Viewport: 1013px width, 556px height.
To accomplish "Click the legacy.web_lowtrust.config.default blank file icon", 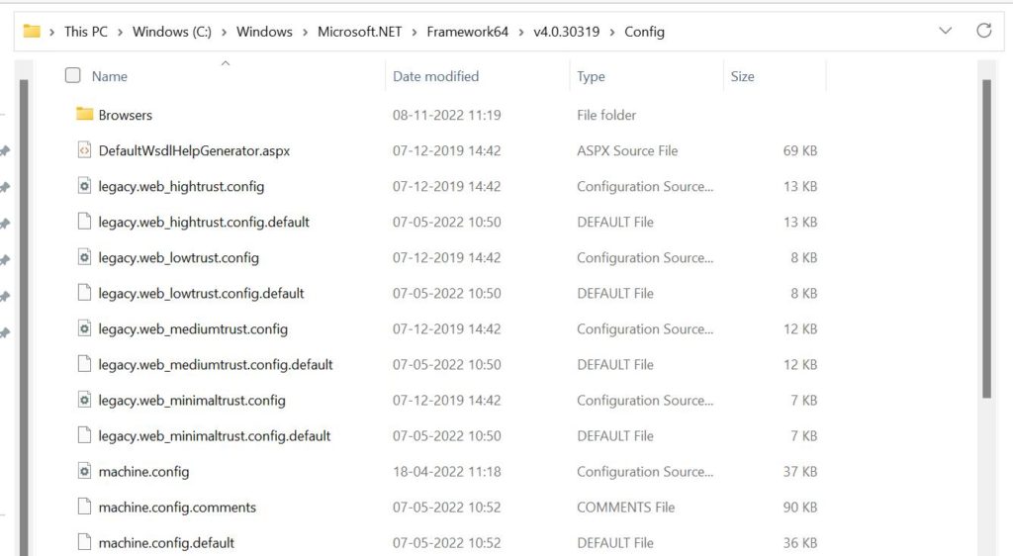I will (x=84, y=293).
